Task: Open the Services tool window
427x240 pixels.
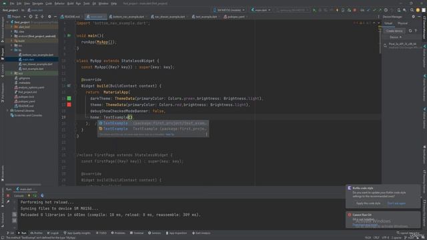Action: (154, 233)
